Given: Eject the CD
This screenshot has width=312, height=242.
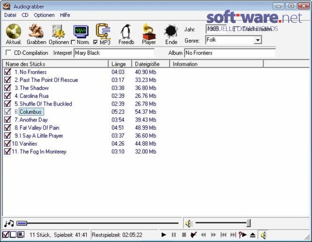Looking at the screenshot, I should (253, 235).
